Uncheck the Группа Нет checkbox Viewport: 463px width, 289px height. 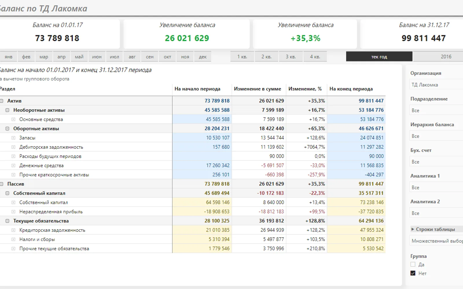[413, 273]
